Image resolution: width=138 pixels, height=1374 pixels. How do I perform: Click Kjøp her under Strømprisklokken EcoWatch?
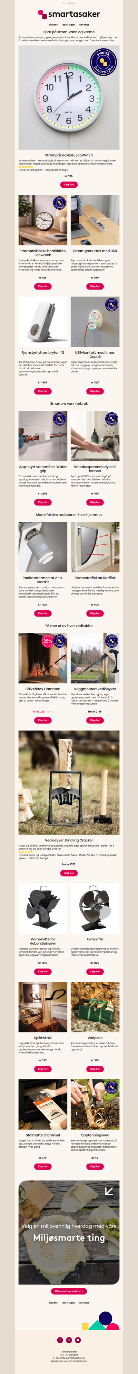click(69, 185)
